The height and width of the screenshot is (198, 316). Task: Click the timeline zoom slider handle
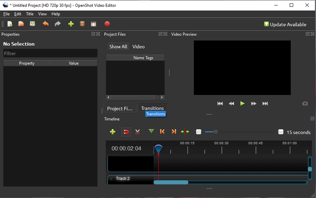click(216, 132)
